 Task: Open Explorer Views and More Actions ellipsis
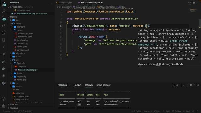click(x=51, y=3)
